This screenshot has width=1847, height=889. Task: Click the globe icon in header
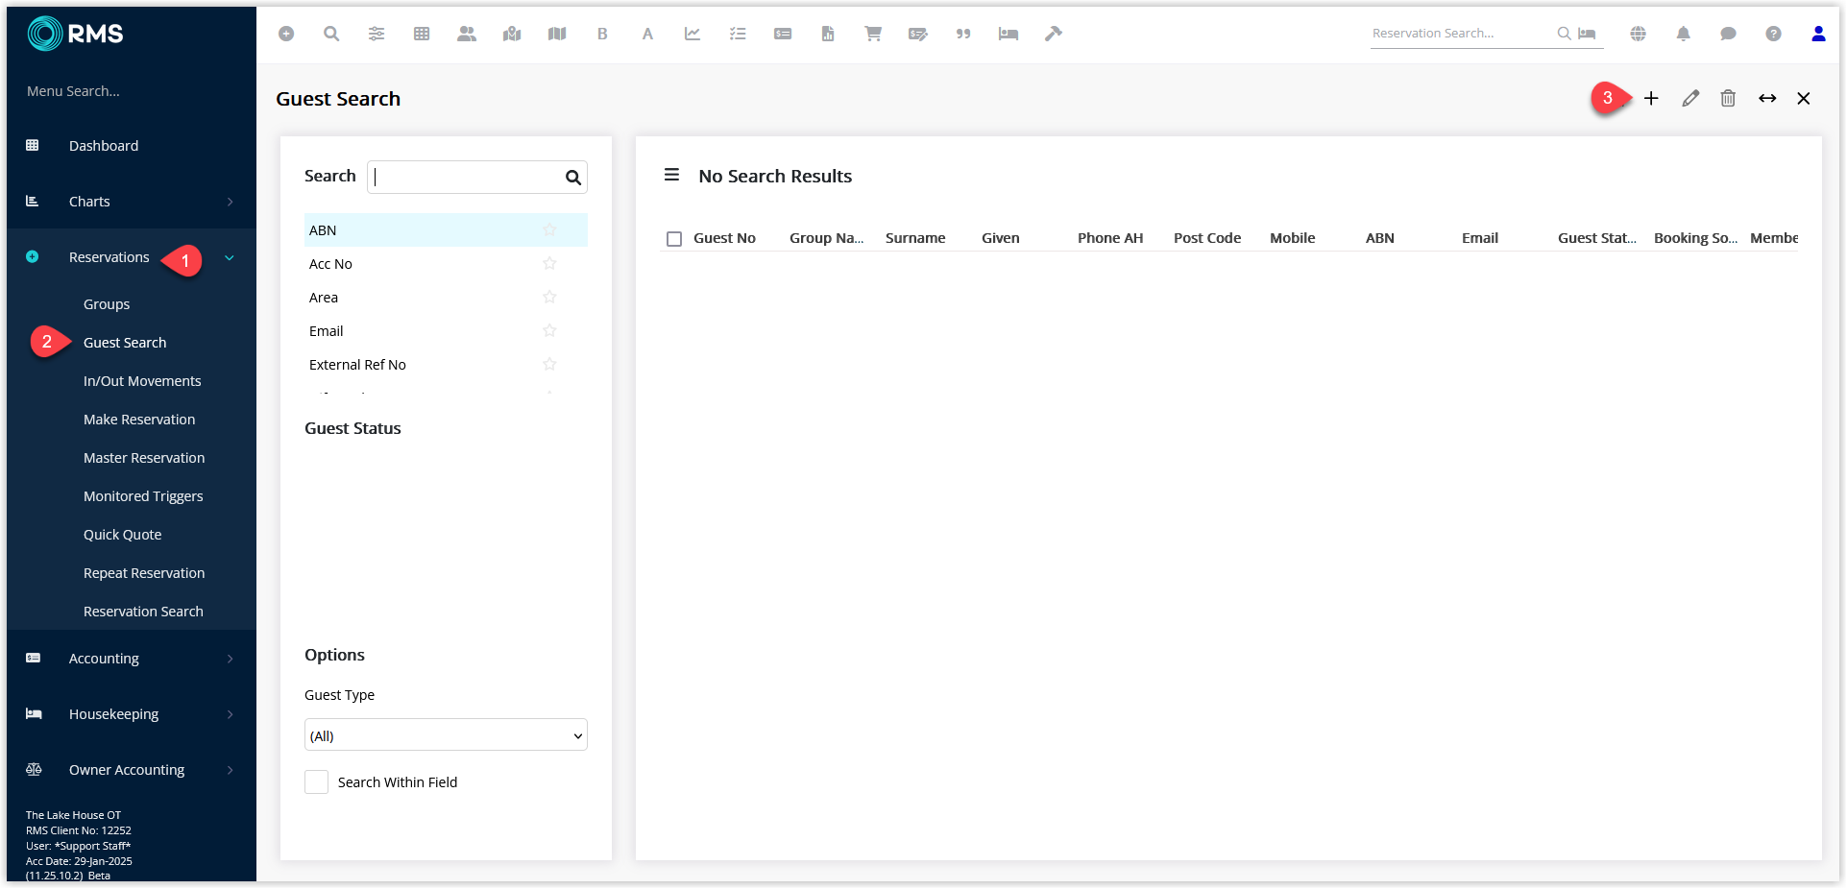[x=1639, y=34]
